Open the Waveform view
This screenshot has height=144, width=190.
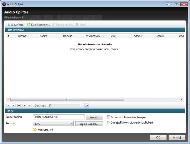pos(15,25)
